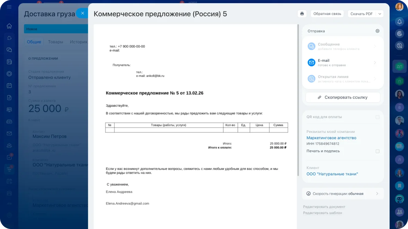This screenshot has width=408, height=229.
Task: Open the settings gear on the Отправка panel
Action: (x=377, y=31)
